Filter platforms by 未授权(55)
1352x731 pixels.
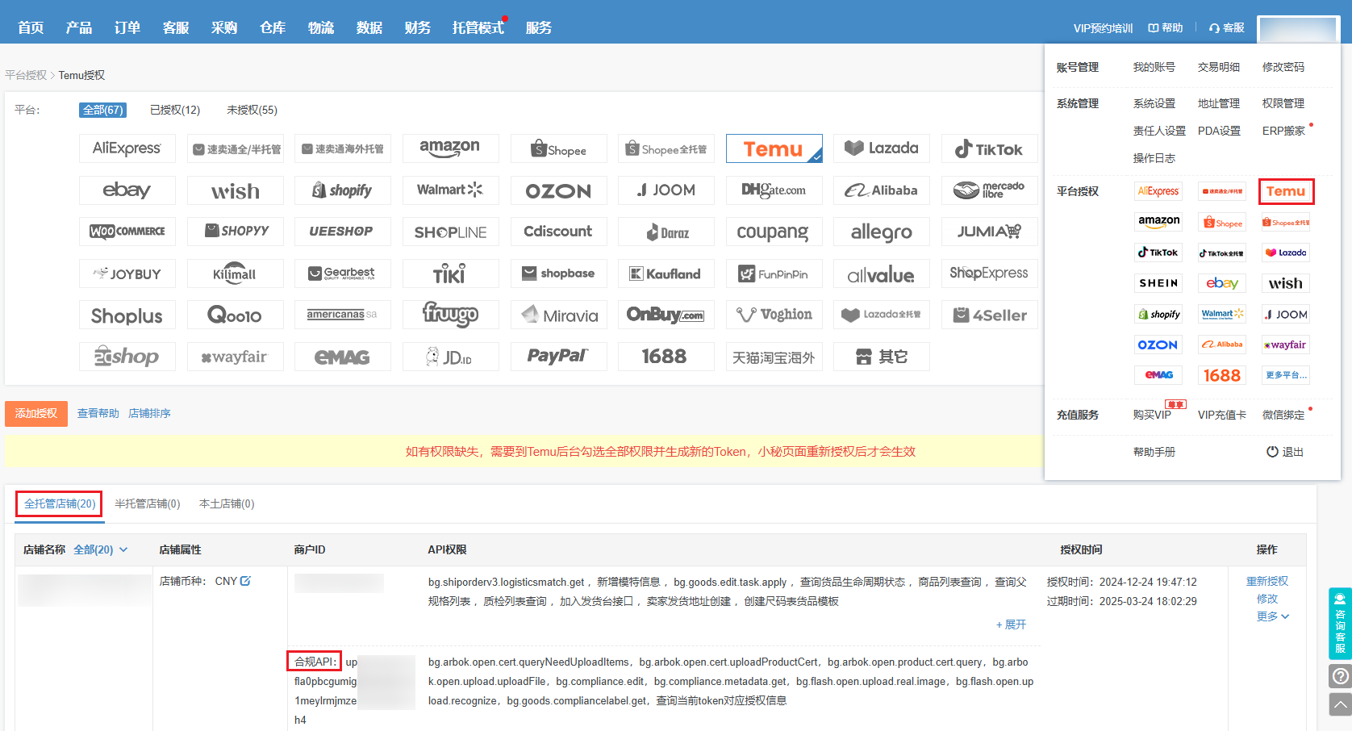[252, 110]
